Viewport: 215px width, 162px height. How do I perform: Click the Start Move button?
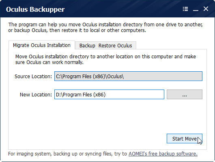coord(185,139)
